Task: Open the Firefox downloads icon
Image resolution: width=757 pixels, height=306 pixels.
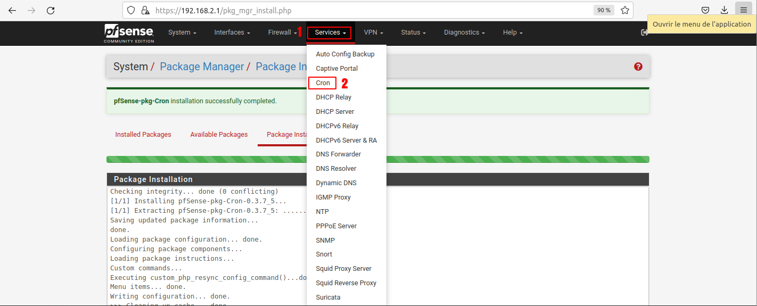Action: 724,10
